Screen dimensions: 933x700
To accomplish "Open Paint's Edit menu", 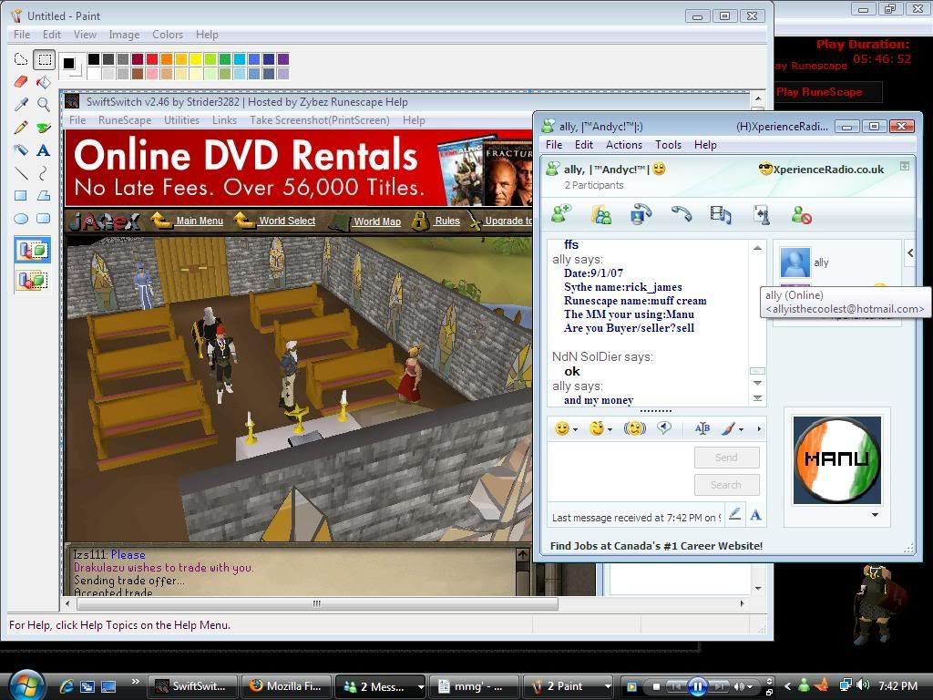I will (x=52, y=35).
